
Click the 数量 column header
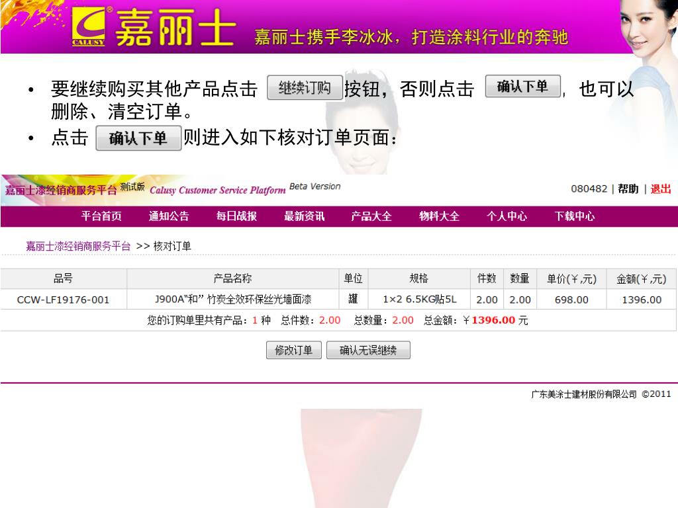pyautogui.click(x=520, y=278)
